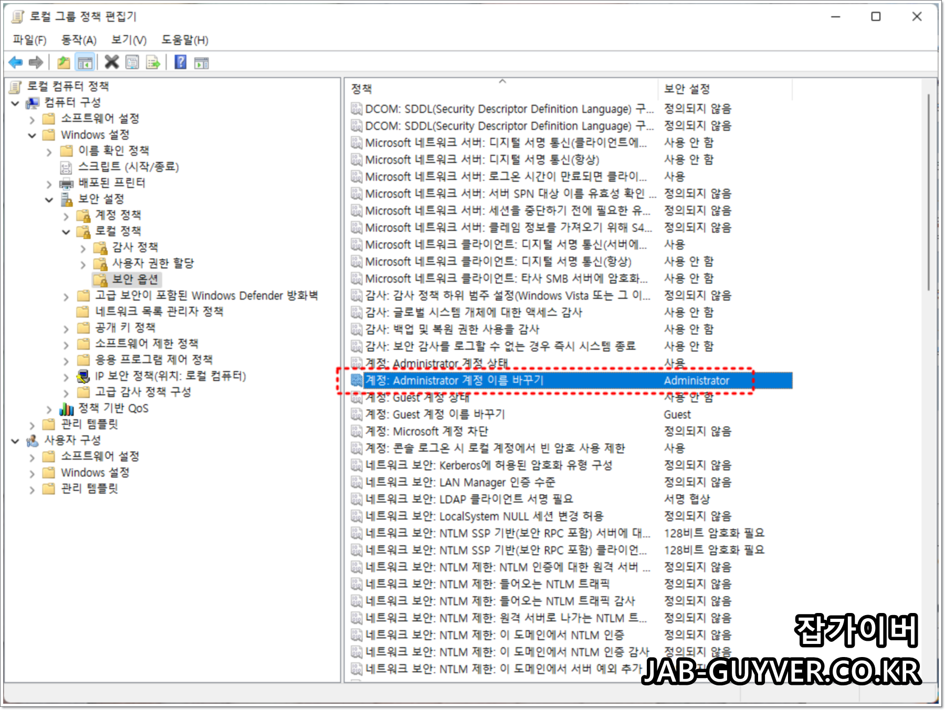Sort by the 보안 설정 column header
945x710 pixels.
(x=724, y=89)
